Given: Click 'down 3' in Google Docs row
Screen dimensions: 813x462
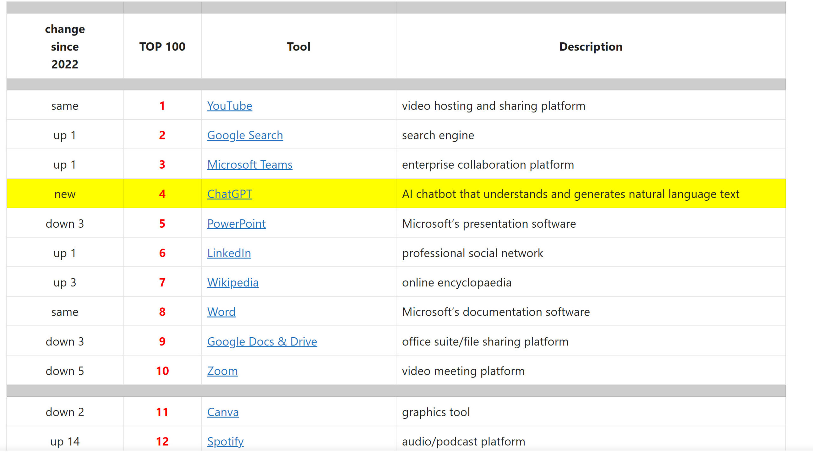Looking at the screenshot, I should click(x=65, y=341).
